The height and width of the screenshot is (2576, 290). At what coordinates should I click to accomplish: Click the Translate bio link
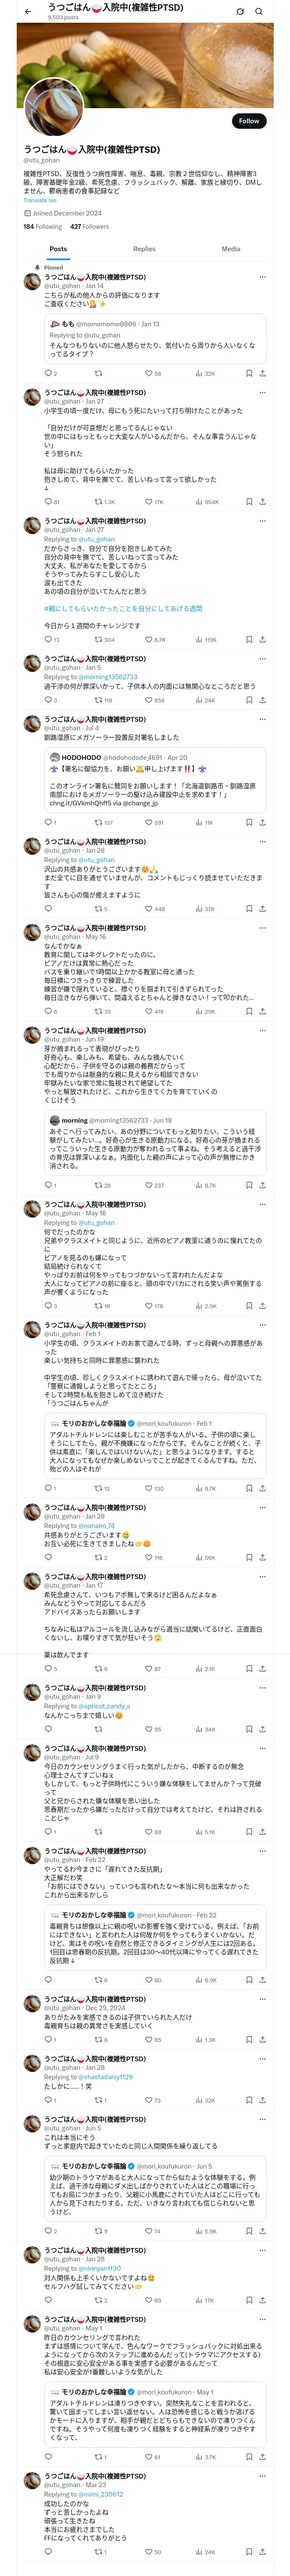40,200
